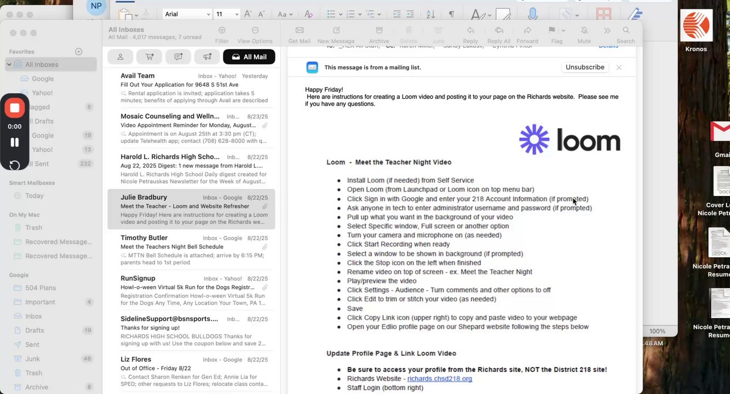Open the Mosaic Counseling appointment email
Viewport: 730px width, 394px height.
[191, 129]
